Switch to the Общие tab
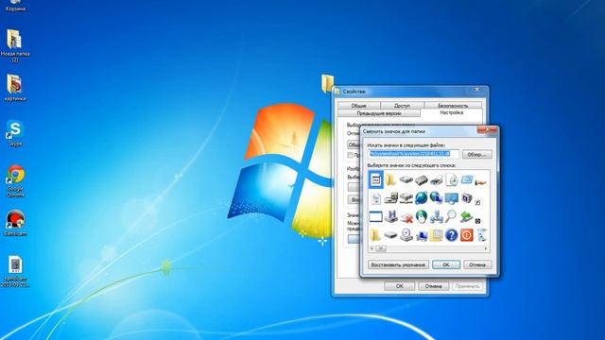Viewport: 605px width, 340px height. tap(359, 105)
